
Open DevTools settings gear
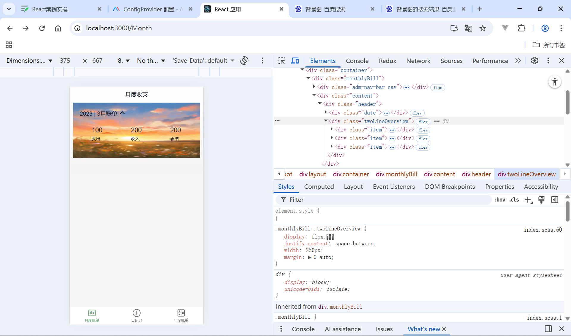coord(534,61)
